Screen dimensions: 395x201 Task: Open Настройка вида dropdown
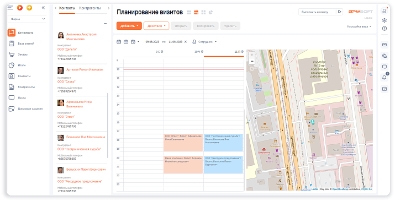359,26
